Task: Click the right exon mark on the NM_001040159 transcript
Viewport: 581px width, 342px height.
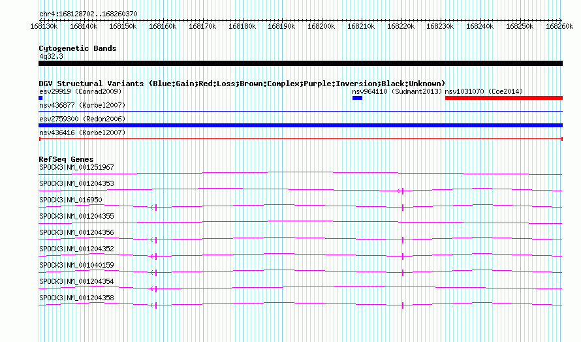Action: 403,273
